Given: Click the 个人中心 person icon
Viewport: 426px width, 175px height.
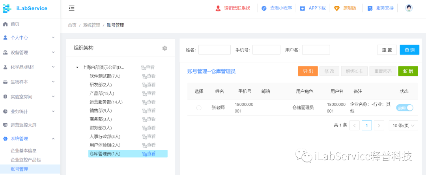Looking at the screenshot, I should [x=5, y=38].
